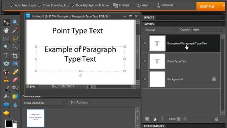Select the Eraser tool
Viewport: 227px width, 128px height.
pos(15,80)
